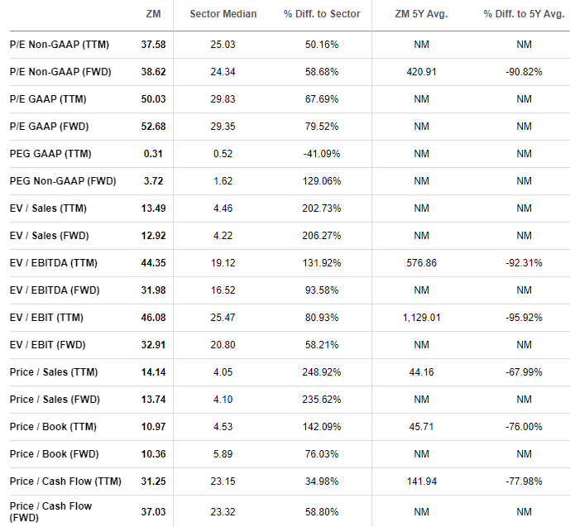The image size is (570, 527).
Task: Click the % Diff. to Sector header
Action: [322, 14]
